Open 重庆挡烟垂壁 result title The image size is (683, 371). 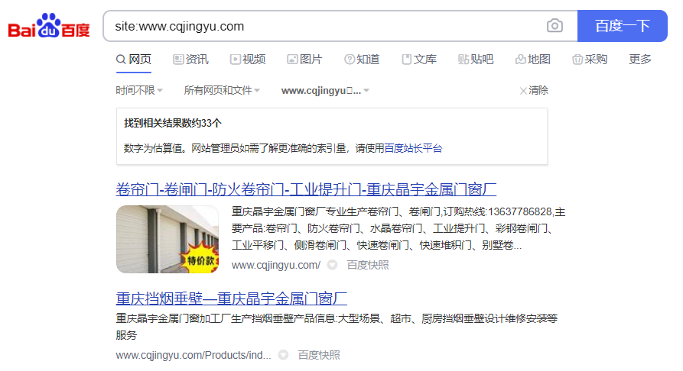point(231,298)
